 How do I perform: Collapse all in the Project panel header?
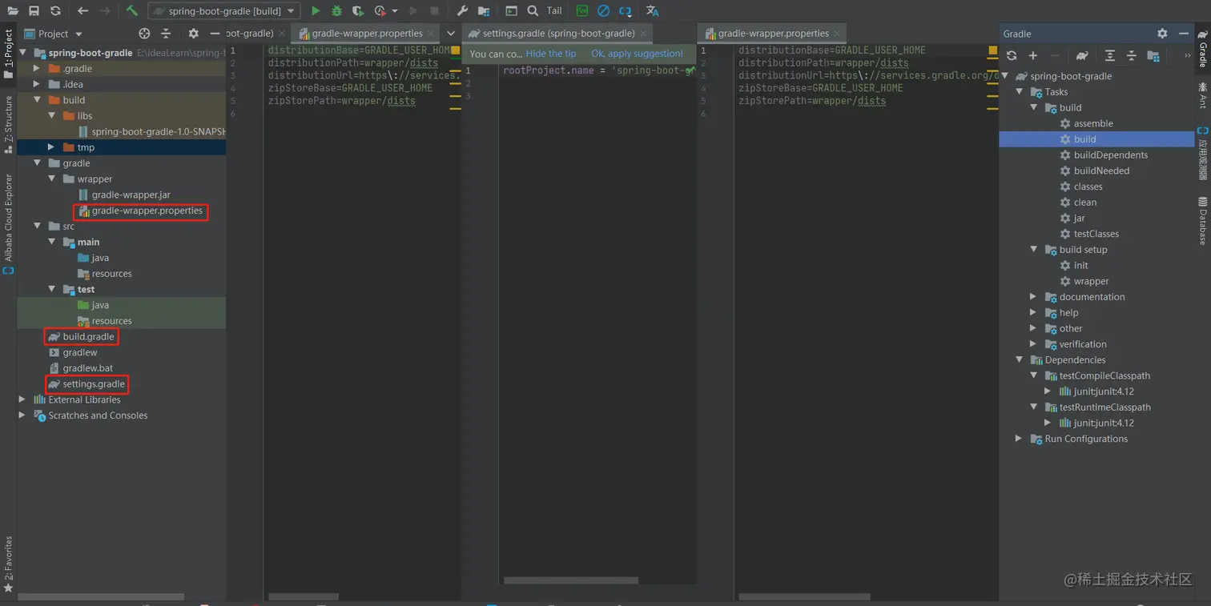point(166,34)
